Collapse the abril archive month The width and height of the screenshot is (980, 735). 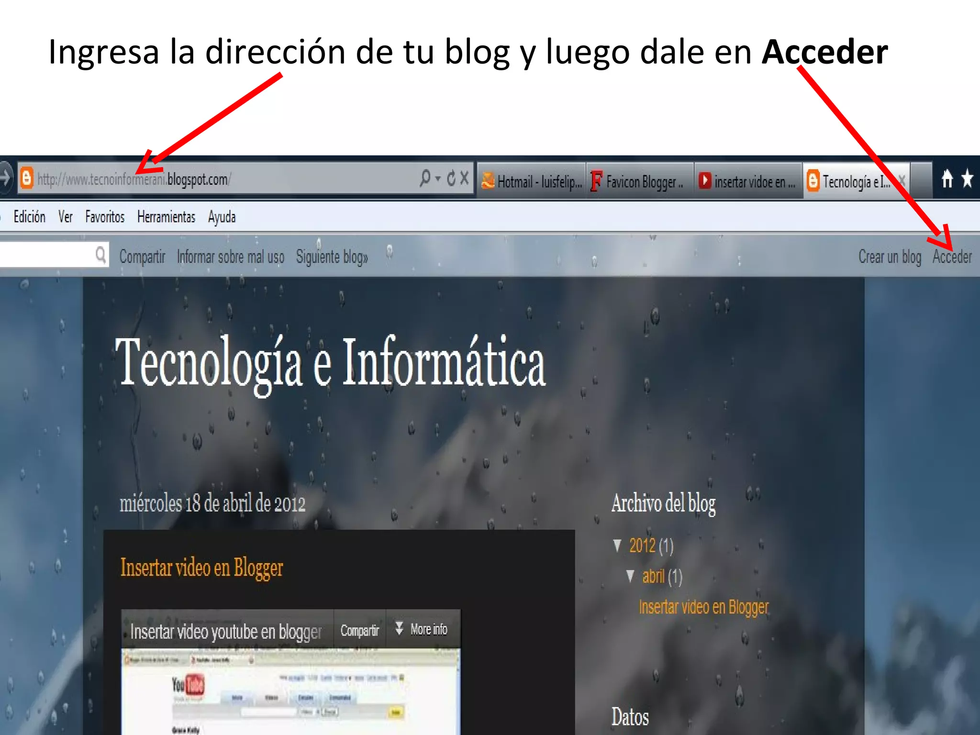[630, 576]
